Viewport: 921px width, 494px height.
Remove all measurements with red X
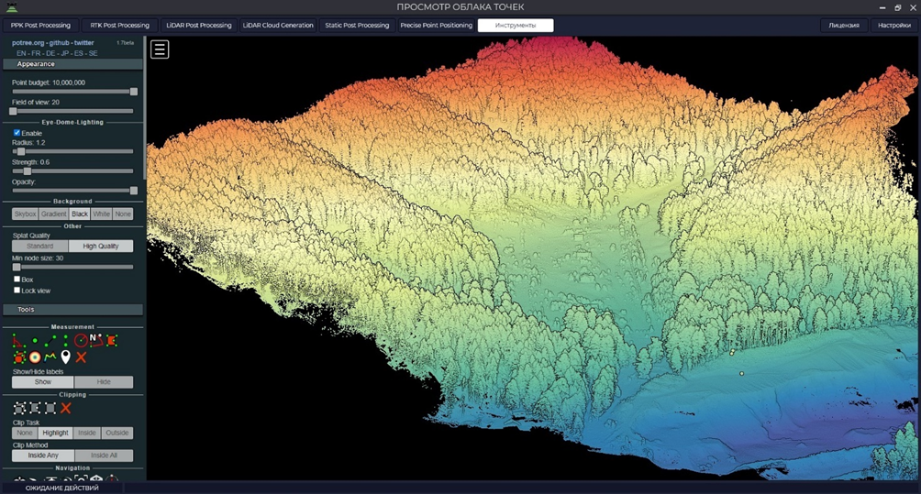[x=81, y=357]
